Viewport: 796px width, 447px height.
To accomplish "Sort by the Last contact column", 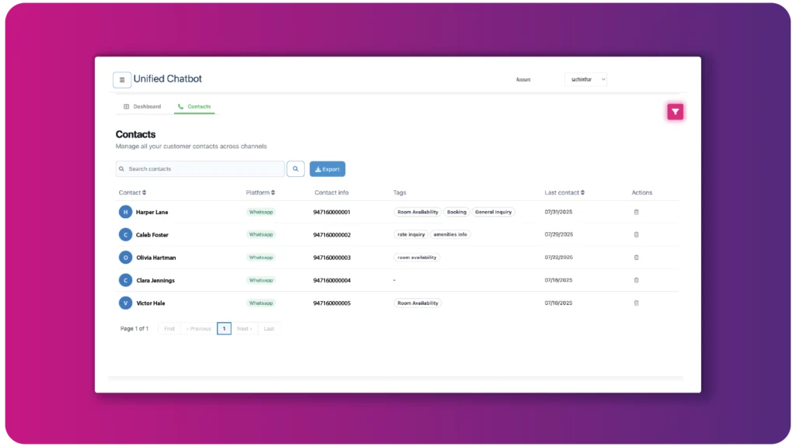I will click(x=564, y=192).
